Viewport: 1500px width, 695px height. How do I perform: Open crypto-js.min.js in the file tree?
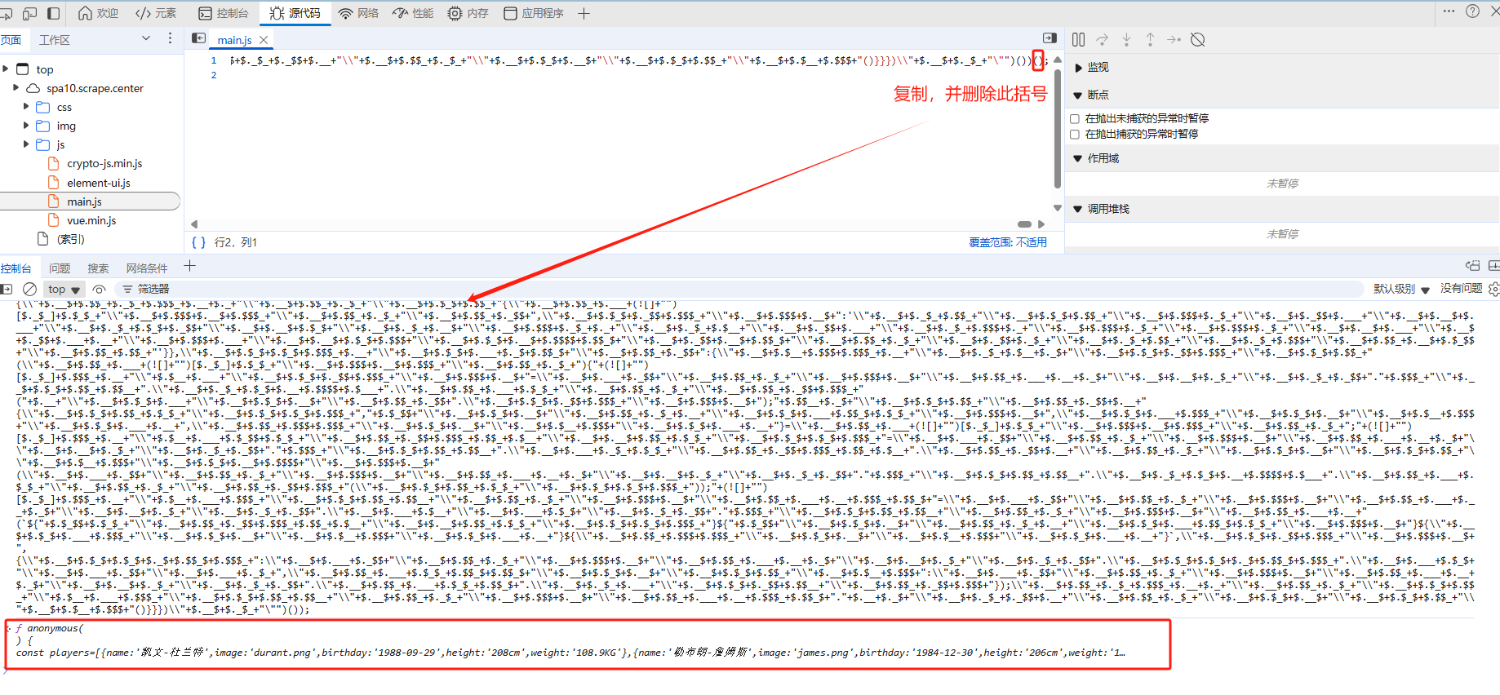[x=104, y=163]
